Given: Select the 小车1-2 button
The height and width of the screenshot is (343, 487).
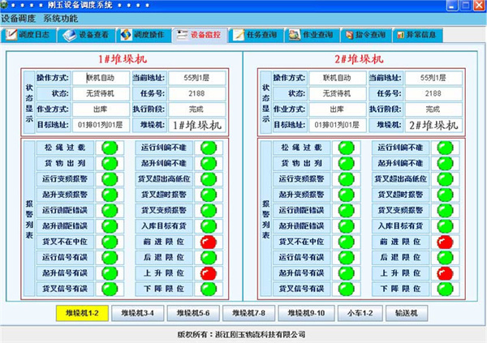Looking at the screenshot, I should click(360, 313).
